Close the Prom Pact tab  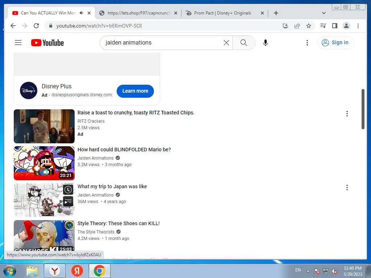click(262, 13)
